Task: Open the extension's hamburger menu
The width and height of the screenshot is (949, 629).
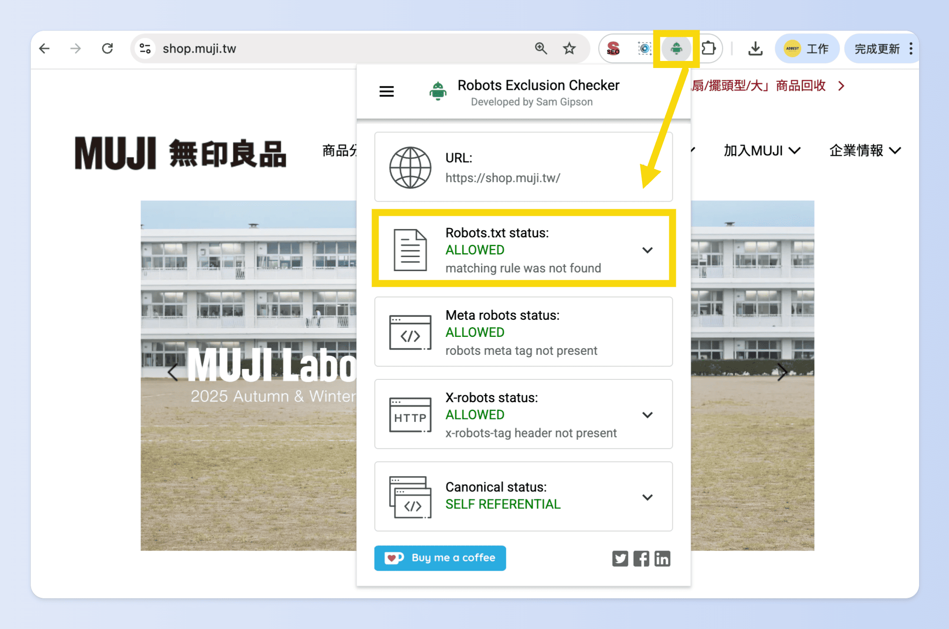Action: tap(386, 91)
